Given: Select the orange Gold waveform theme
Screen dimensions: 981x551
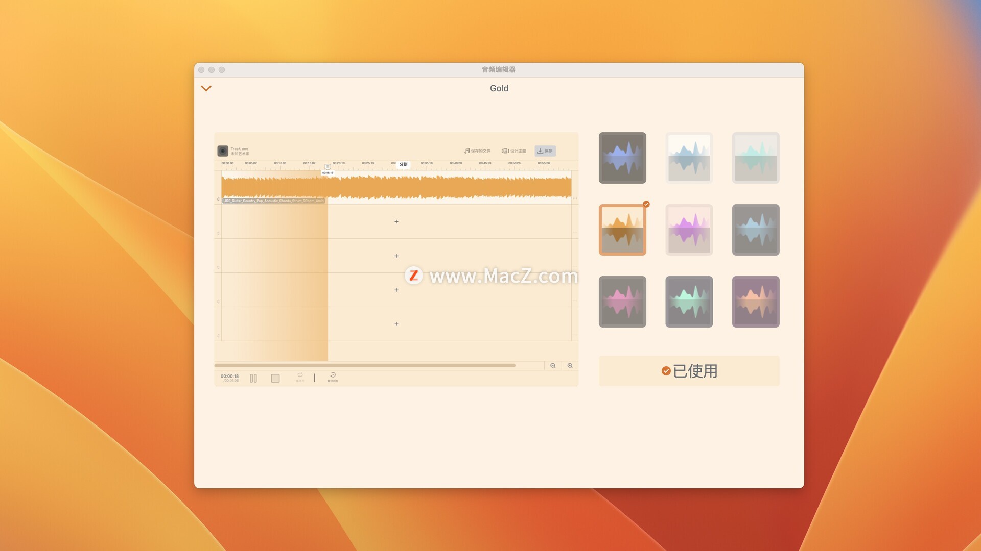Looking at the screenshot, I should point(622,230).
